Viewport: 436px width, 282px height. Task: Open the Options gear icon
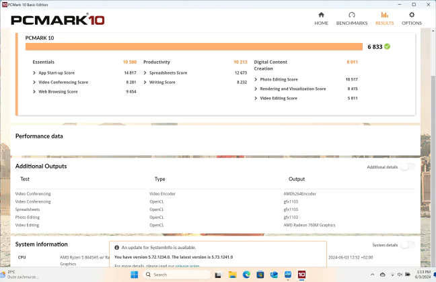[x=412, y=15]
